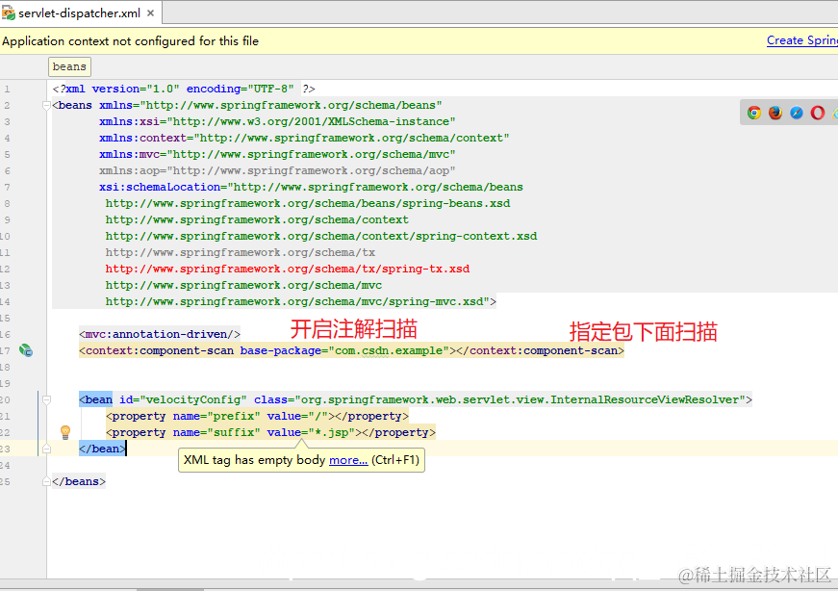Click the red spring-tx.xsd URL on line 12
The height and width of the screenshot is (591, 838).
click(288, 269)
